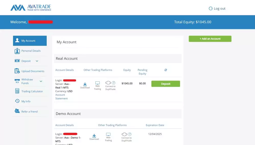Screen dimensions: 255x145
Task: Click the Trading Calculator icon
Action: [x=17, y=91]
